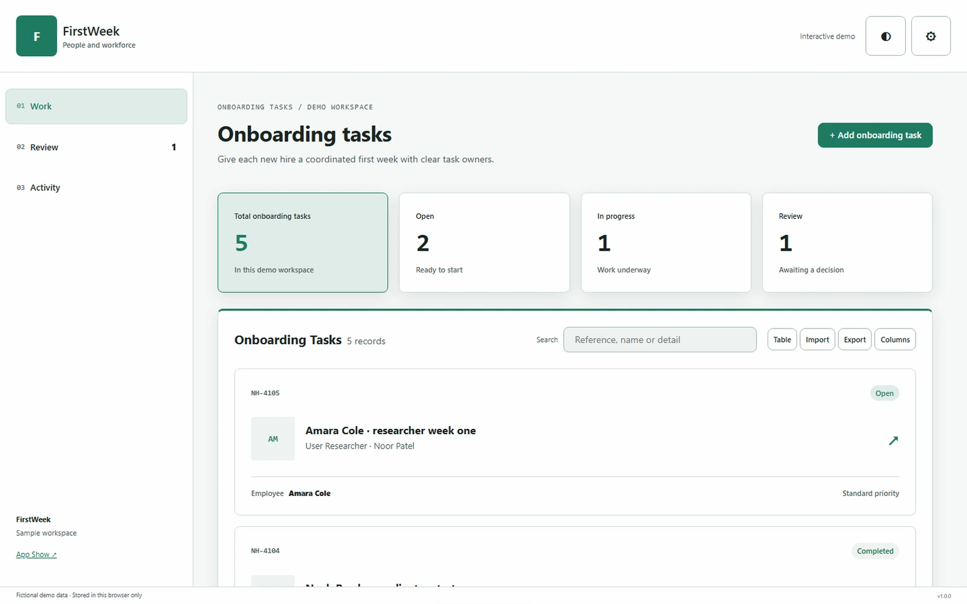
Task: Click the Open status badge on NH-4105
Action: click(884, 393)
